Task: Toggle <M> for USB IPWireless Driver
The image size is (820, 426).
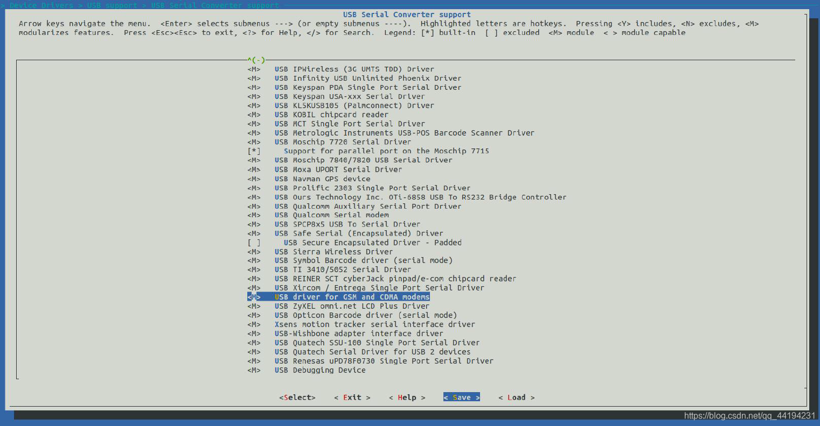Action: click(x=254, y=69)
